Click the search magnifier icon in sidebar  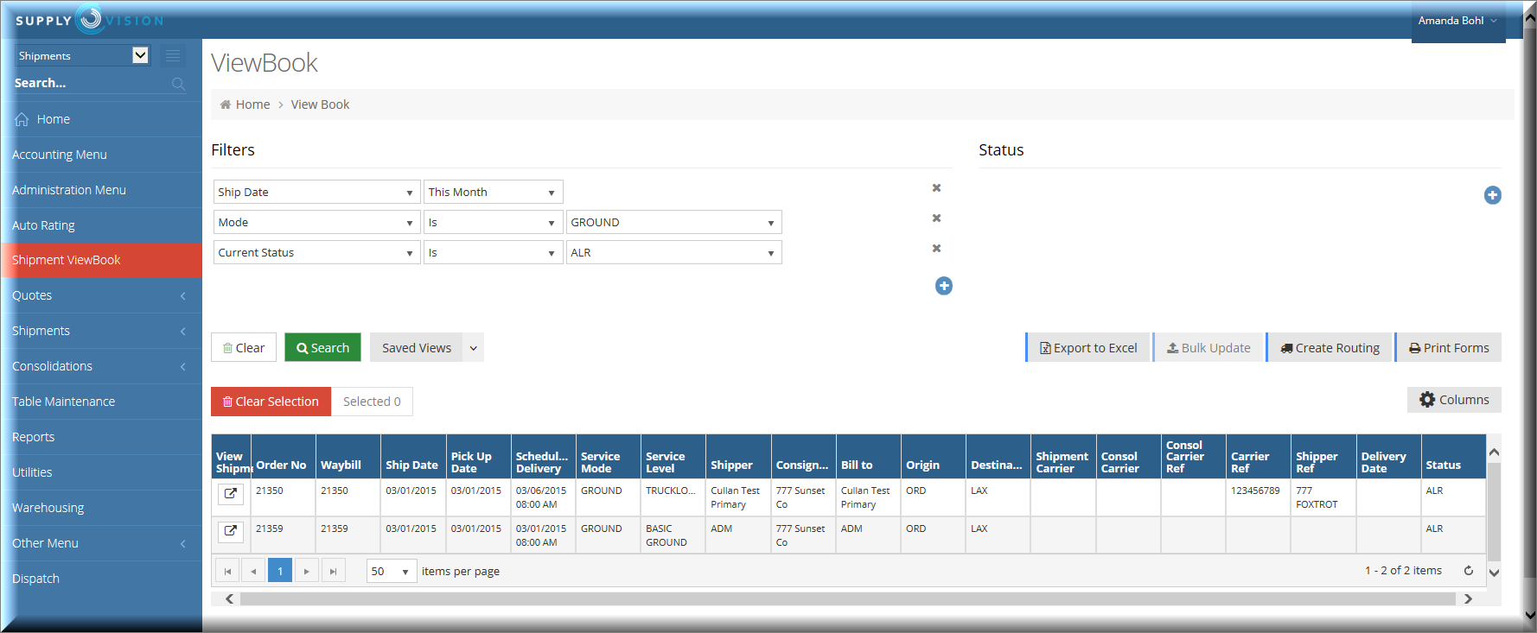(179, 84)
